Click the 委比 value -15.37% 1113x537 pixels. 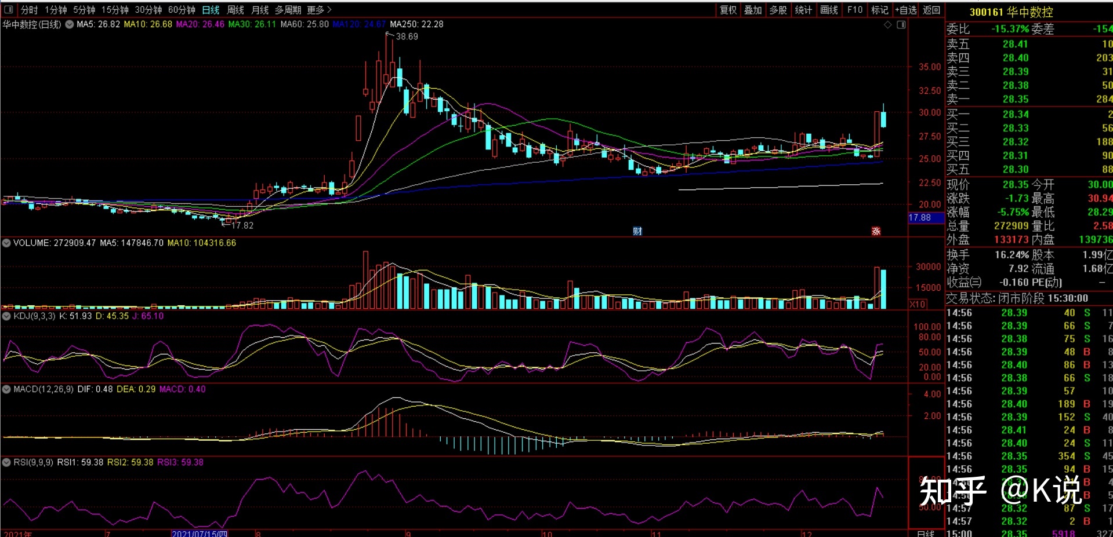click(x=1010, y=29)
